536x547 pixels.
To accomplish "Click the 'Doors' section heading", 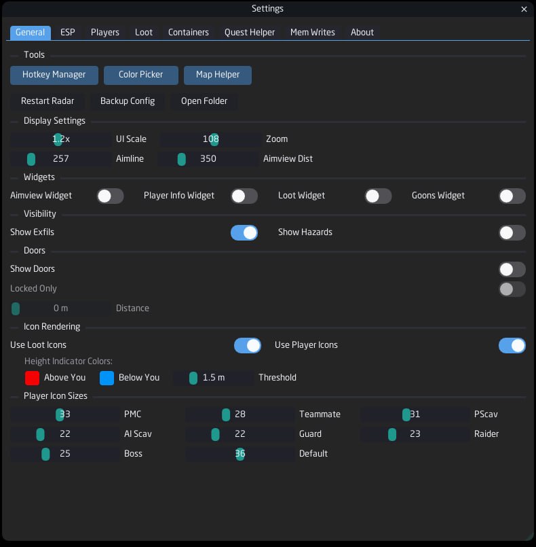I will point(35,251).
